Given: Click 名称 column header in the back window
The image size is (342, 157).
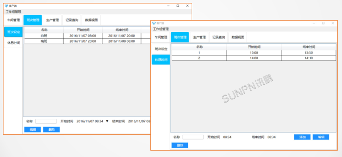Looking at the screenshot, I should click(x=44, y=30).
